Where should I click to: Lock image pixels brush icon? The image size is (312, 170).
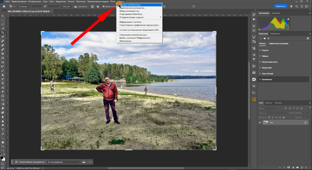point(273,117)
